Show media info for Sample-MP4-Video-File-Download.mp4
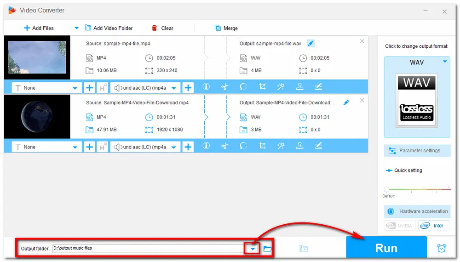The height and width of the screenshot is (262, 460). click(206, 147)
